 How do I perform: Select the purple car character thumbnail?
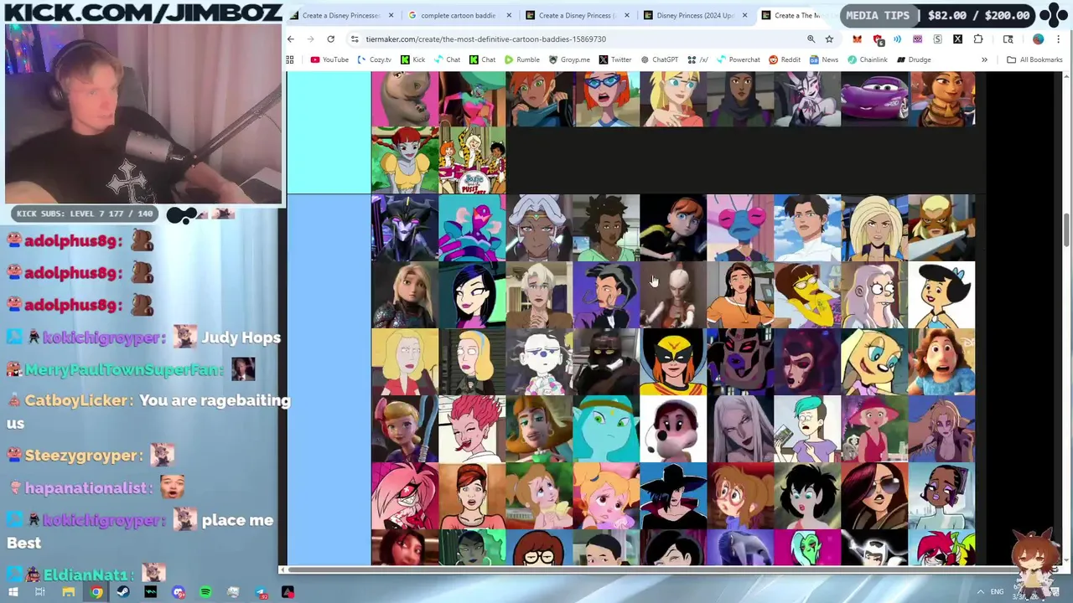pyautogui.click(x=874, y=99)
